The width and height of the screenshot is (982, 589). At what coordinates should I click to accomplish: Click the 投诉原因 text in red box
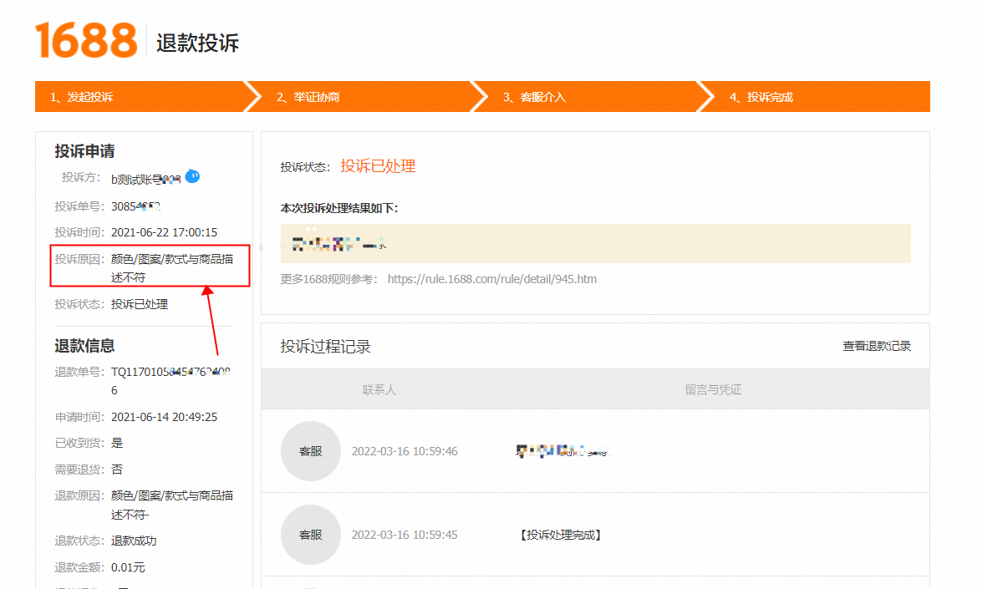point(171,267)
